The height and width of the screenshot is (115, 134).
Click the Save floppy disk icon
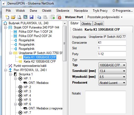click(31, 17)
